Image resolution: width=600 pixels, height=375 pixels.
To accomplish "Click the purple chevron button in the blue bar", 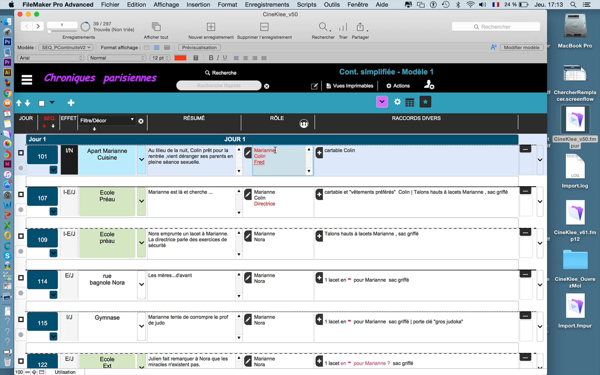I will coord(382,102).
